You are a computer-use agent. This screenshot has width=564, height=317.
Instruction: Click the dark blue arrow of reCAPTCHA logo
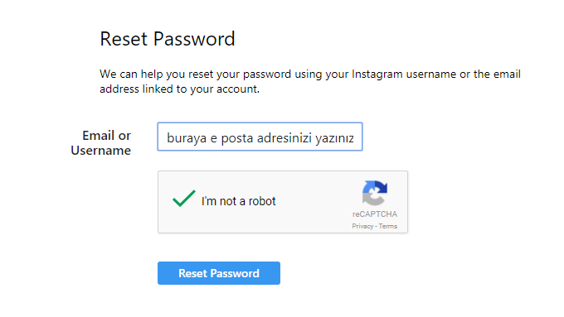(382, 187)
